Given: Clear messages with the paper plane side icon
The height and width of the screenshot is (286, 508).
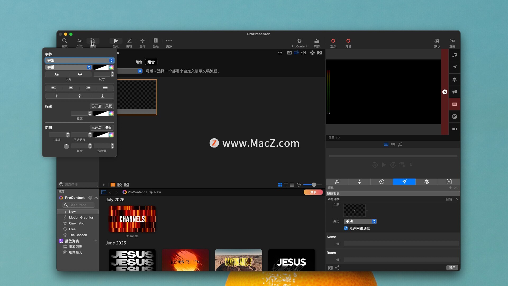Looking at the screenshot, I should [455, 67].
